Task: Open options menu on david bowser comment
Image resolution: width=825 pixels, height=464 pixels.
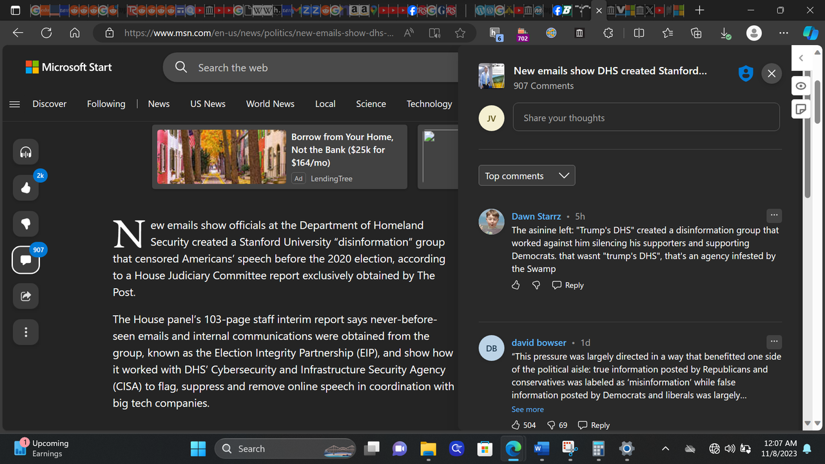Action: click(x=774, y=342)
